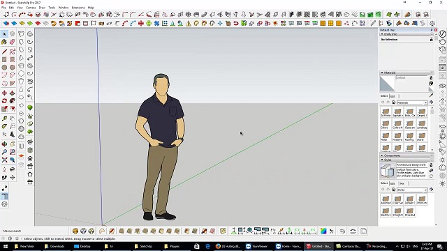The width and height of the screenshot is (447, 251).
Task: Open the File menu
Action: tap(3, 8)
